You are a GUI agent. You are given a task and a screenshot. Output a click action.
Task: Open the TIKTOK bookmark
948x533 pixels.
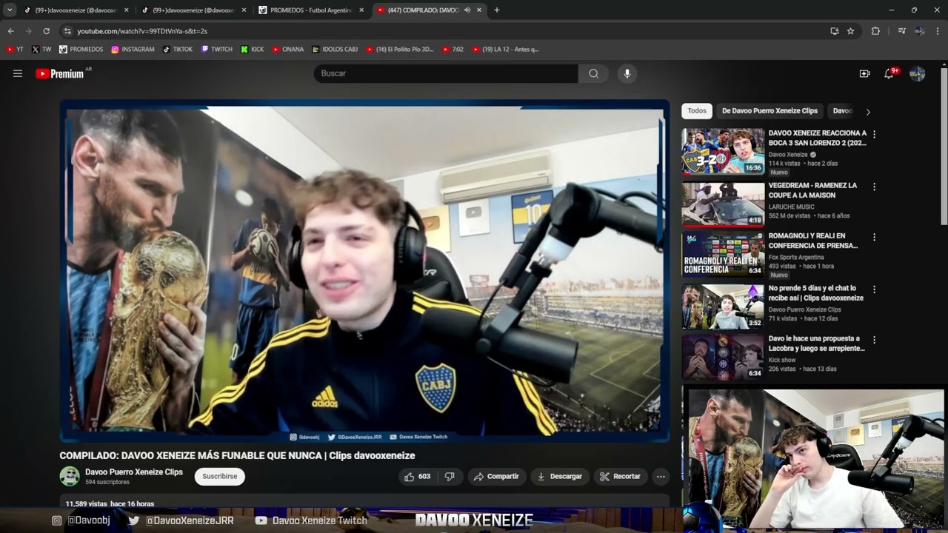178,50
